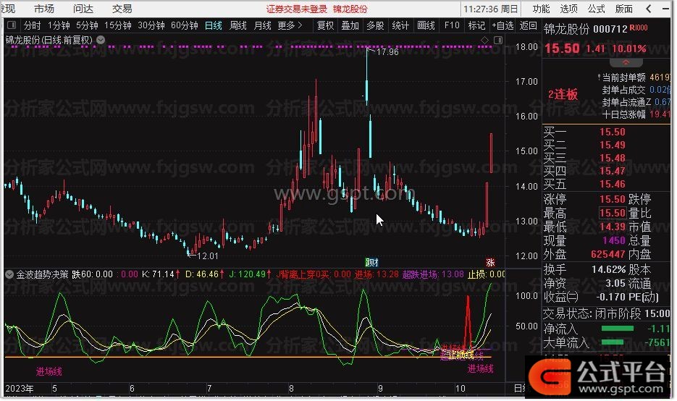
Task: Click the 外盘 value 625447
Action: pyautogui.click(x=608, y=254)
